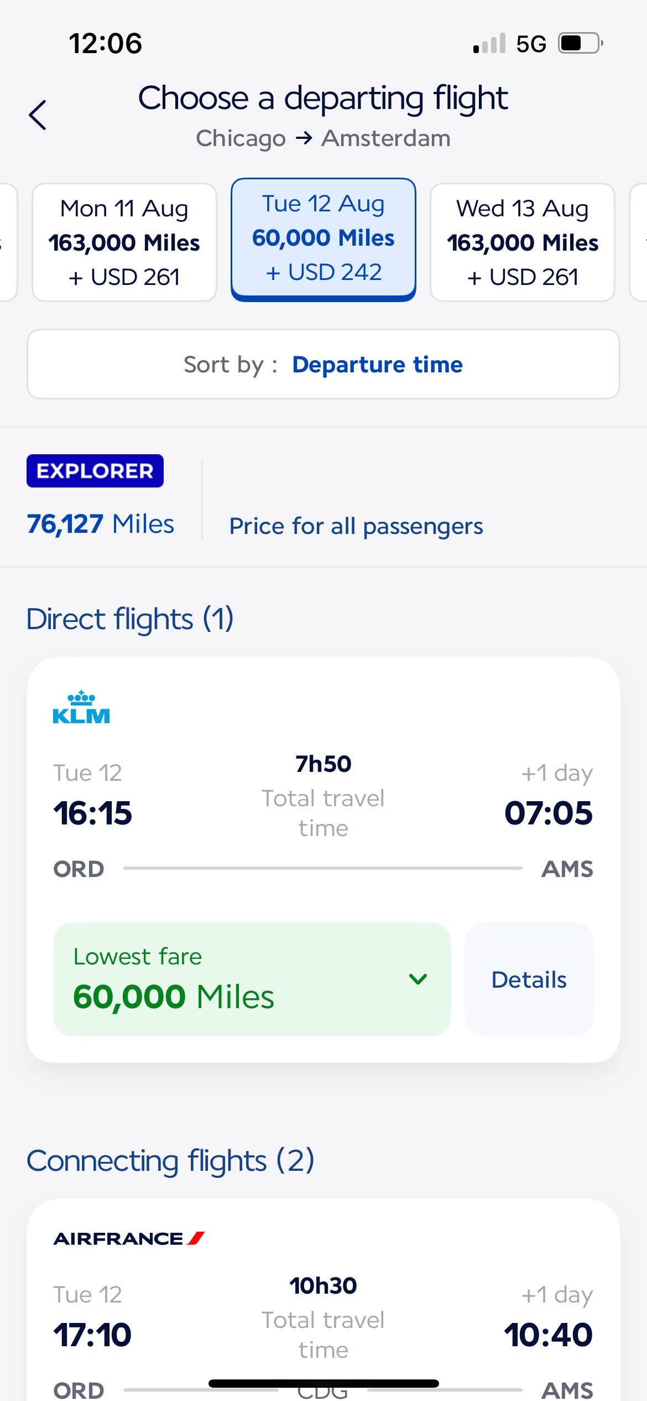Tap the EXPLORER status badge
The width and height of the screenshot is (647, 1401).
95,471
